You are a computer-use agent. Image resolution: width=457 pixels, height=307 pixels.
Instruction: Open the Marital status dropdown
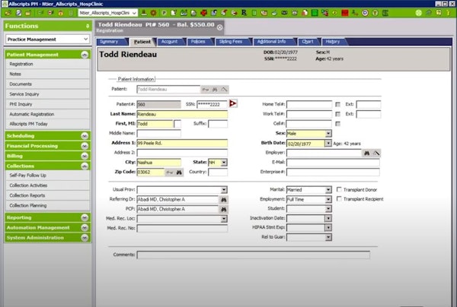coord(328,190)
